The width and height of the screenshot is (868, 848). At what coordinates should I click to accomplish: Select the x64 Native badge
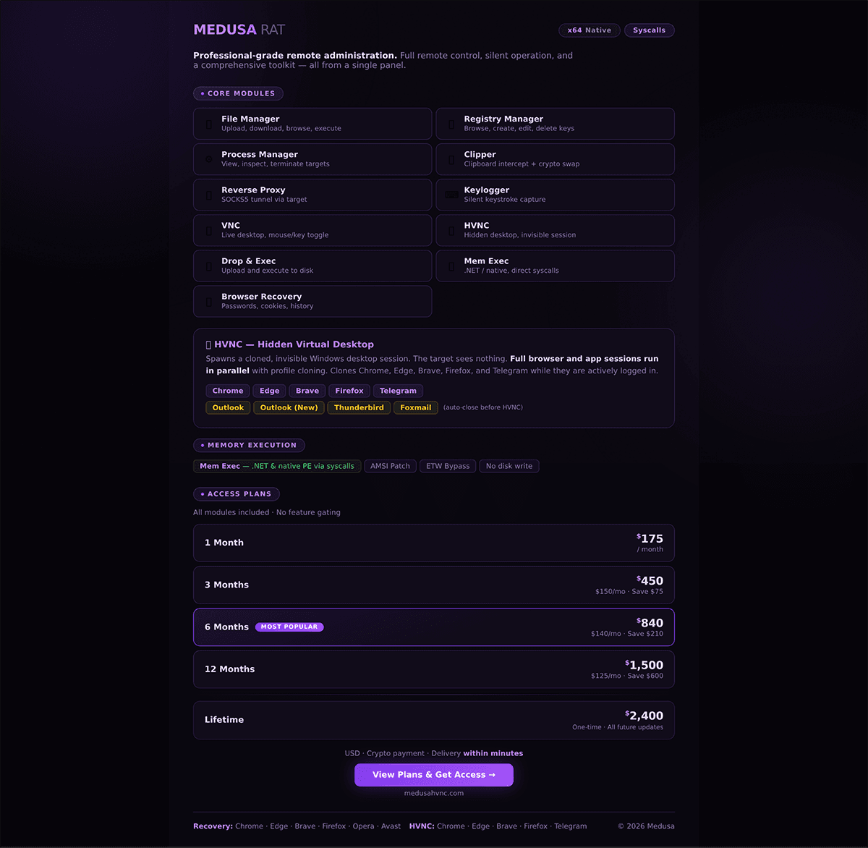click(x=589, y=30)
